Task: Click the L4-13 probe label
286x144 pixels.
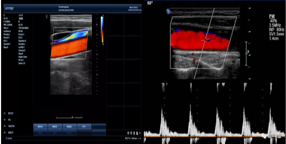Action: (21, 15)
